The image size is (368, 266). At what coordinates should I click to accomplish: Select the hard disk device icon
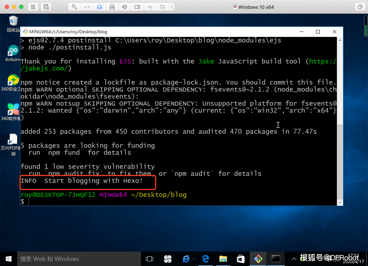click(99, 7)
